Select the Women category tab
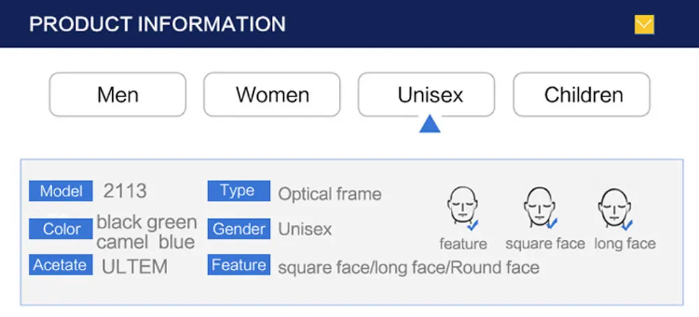699x317 pixels. pos(272,94)
